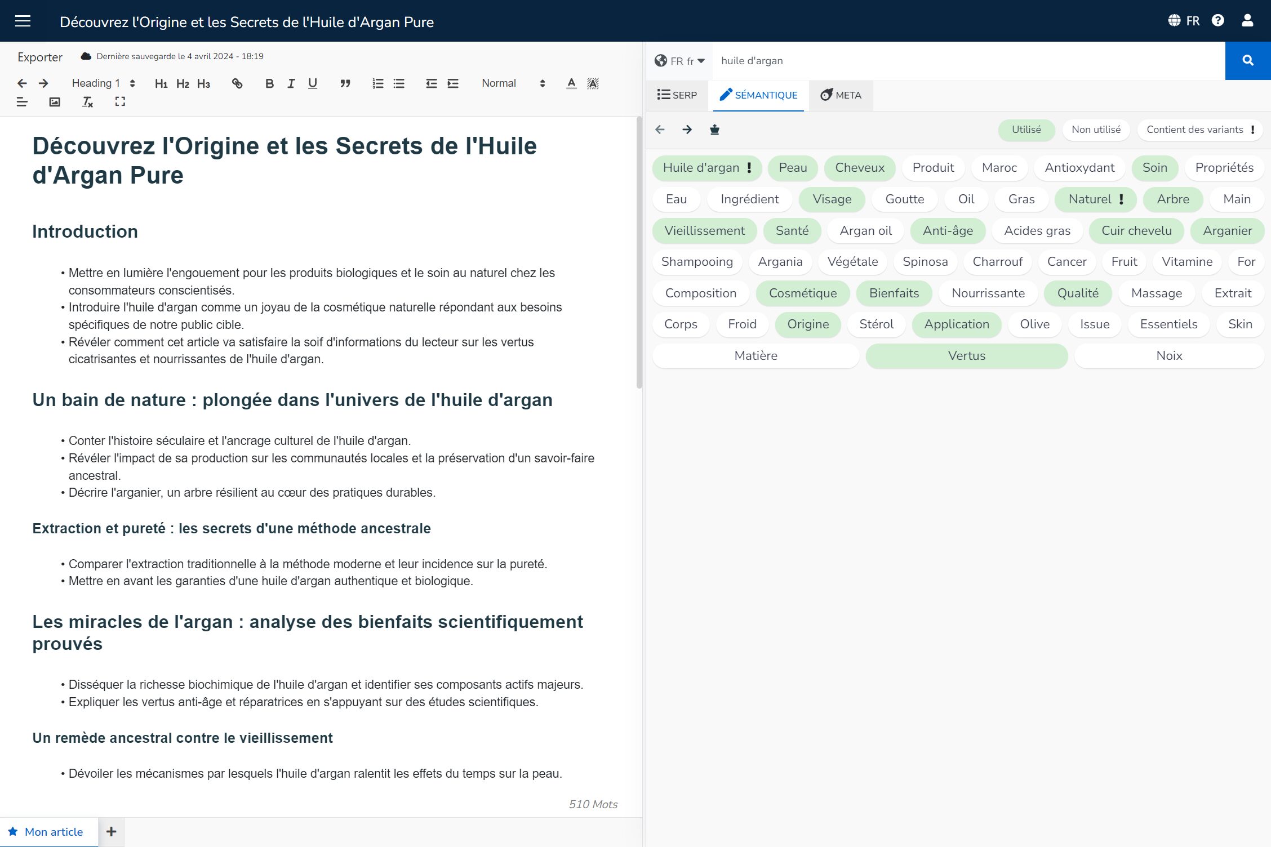Switch to the SERP tab
This screenshot has height=847, width=1271.
click(677, 95)
